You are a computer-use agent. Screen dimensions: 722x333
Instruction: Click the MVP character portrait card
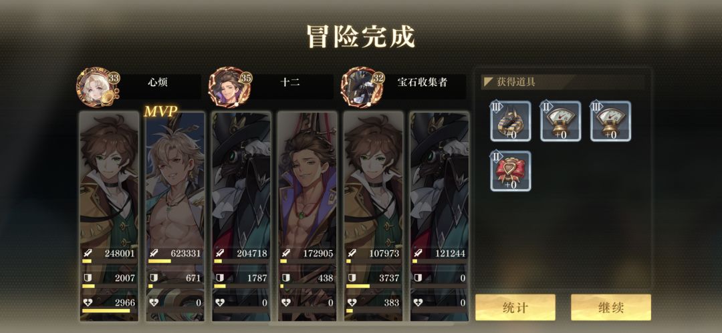[175, 216]
